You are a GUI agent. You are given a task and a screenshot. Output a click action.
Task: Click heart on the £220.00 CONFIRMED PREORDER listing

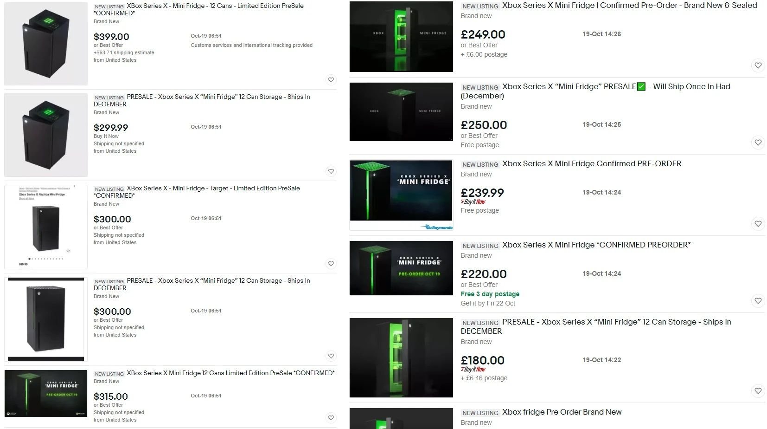pyautogui.click(x=758, y=301)
